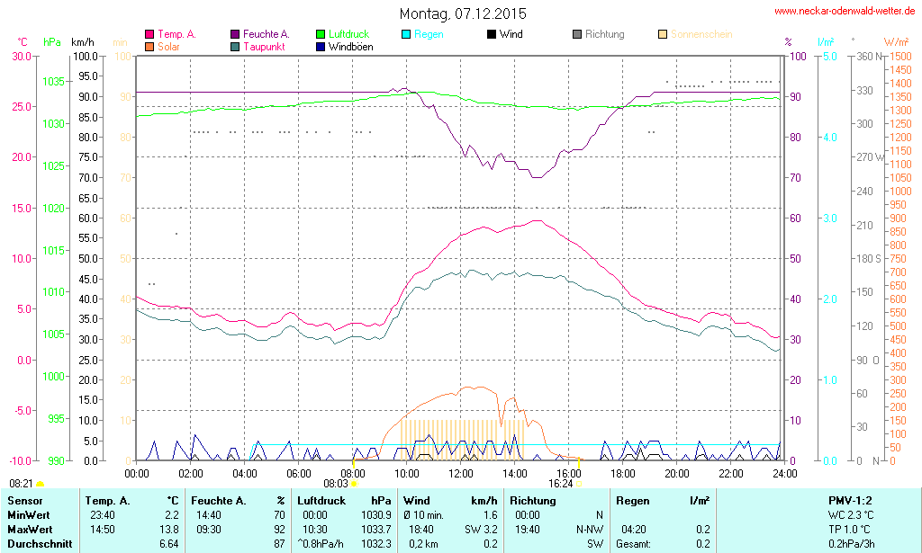Select the 08:03 sunrise time marker
Screen dimensions: 922x553
click(335, 483)
